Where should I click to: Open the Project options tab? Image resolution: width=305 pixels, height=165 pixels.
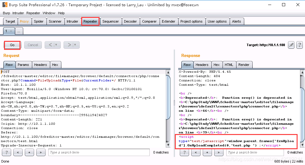(x=192, y=21)
